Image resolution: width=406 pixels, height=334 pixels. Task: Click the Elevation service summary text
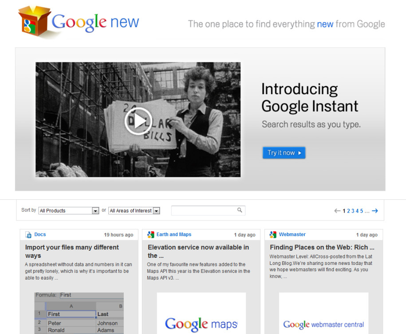pyautogui.click(x=199, y=271)
